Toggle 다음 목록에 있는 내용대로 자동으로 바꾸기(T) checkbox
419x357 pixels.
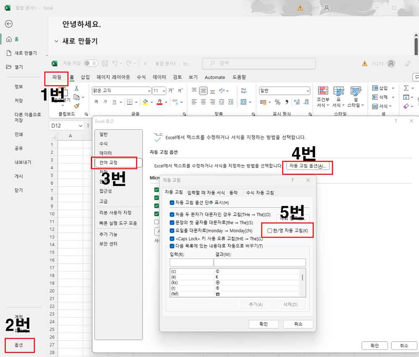(x=172, y=246)
